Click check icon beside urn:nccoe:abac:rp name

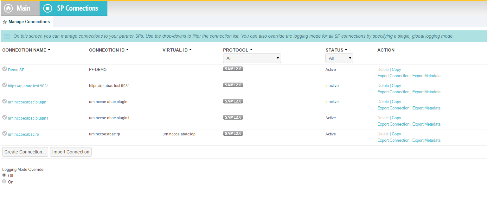tap(4, 134)
